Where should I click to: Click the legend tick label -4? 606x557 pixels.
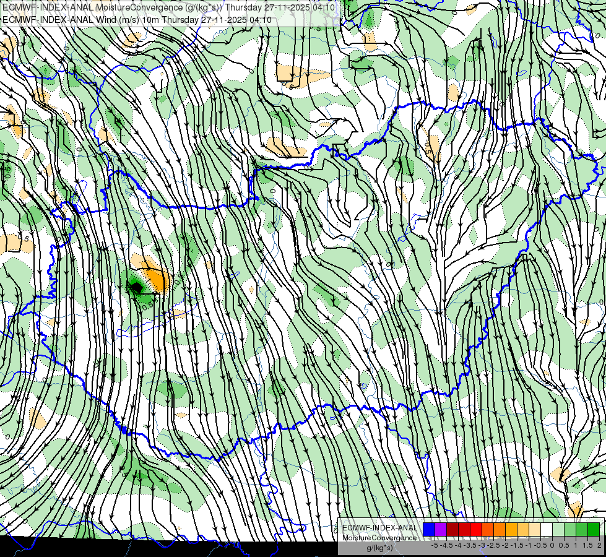pyautogui.click(x=458, y=545)
